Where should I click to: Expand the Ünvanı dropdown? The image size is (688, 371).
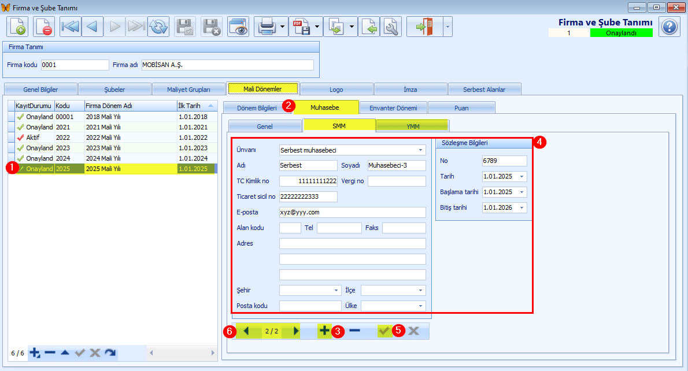pyautogui.click(x=420, y=150)
